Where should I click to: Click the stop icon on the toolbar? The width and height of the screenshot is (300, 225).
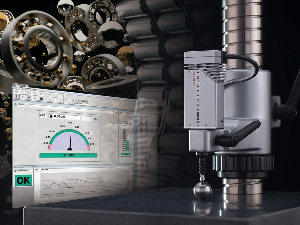[x=29, y=98]
